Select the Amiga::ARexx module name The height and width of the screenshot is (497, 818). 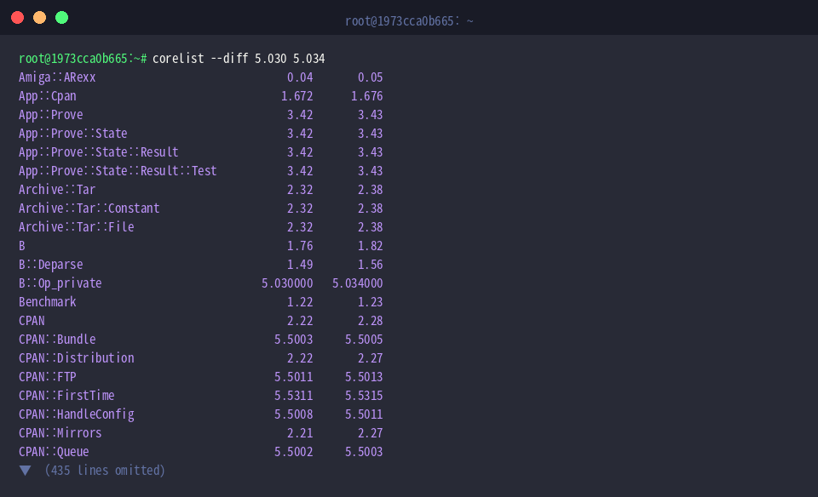(x=57, y=77)
